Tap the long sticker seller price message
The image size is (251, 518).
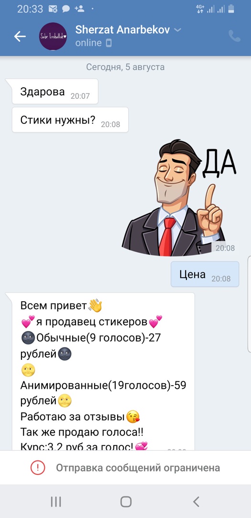click(103, 372)
